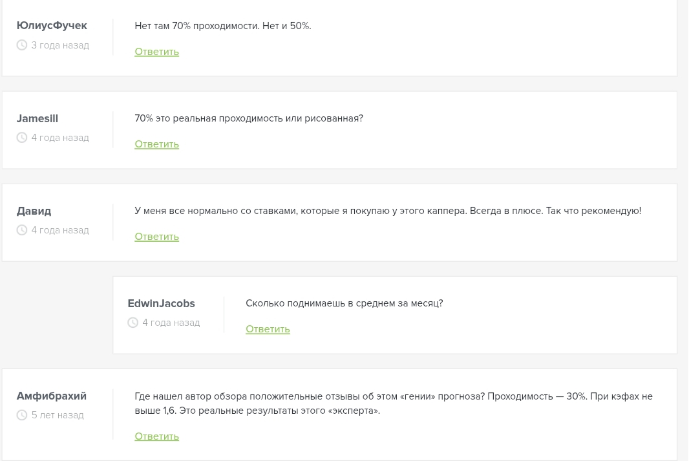The height and width of the screenshot is (461, 689).
Task: Click the timestamp under Jamesill's name
Action: click(59, 137)
